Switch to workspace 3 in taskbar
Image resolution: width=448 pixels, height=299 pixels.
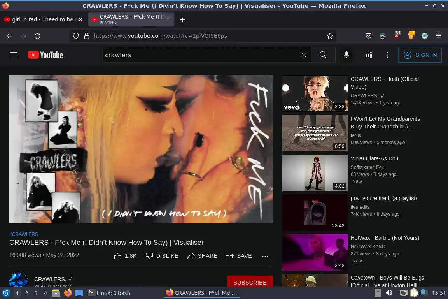[x=36, y=293]
